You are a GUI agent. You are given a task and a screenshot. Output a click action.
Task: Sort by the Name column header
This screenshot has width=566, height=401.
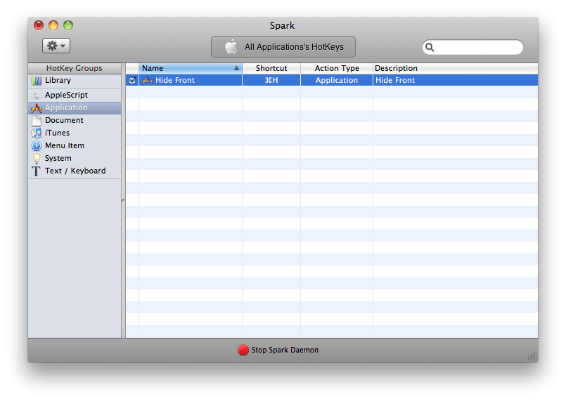coord(191,68)
